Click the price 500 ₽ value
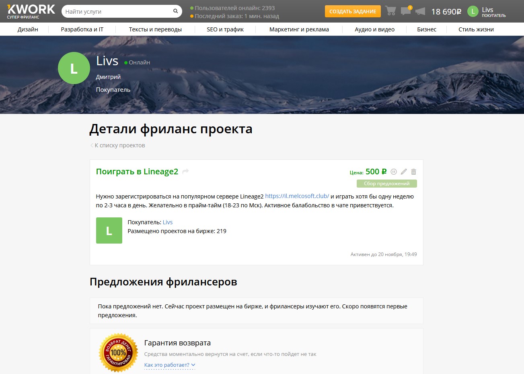The image size is (524, 374). [376, 172]
